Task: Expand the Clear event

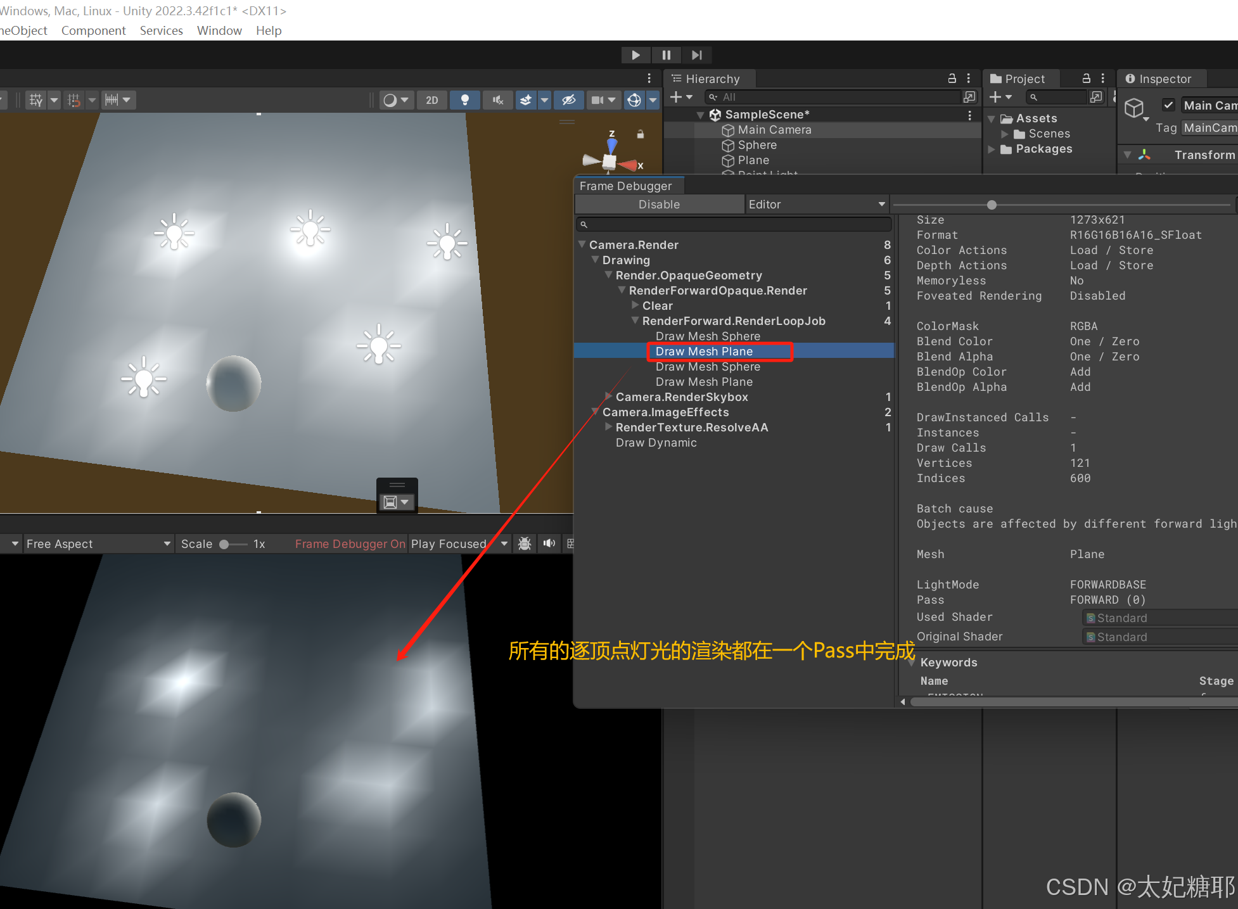Action: (x=635, y=305)
